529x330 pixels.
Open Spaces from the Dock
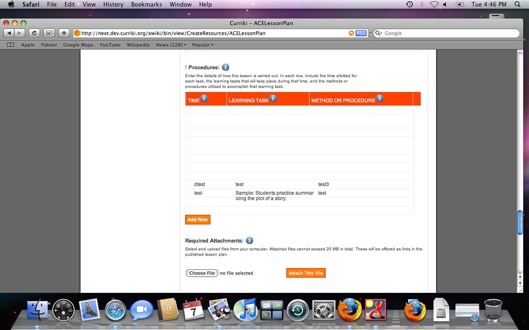pos(272,310)
